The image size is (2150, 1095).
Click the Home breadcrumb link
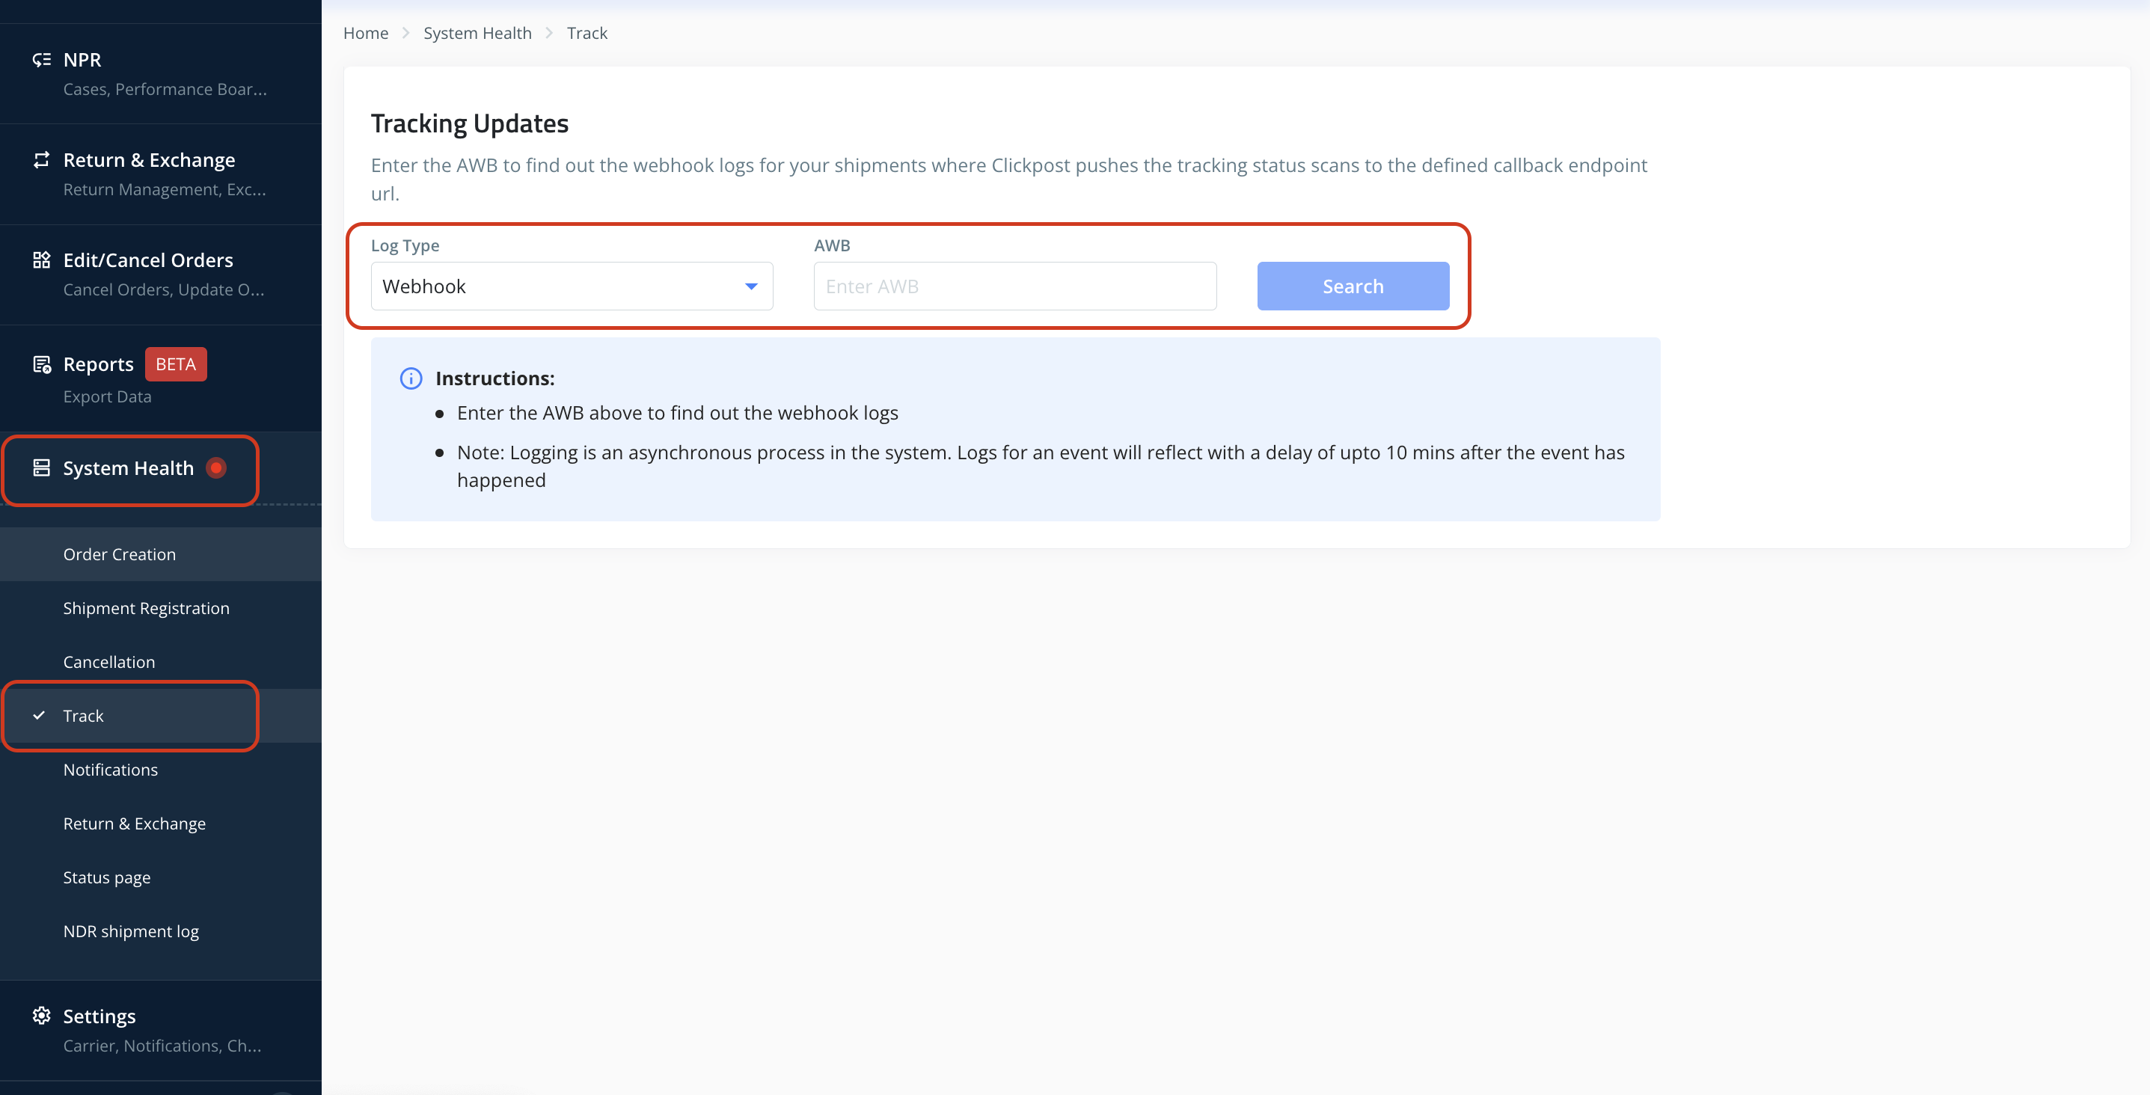[x=366, y=34]
